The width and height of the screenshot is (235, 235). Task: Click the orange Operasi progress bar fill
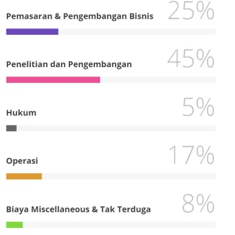coord(24,176)
